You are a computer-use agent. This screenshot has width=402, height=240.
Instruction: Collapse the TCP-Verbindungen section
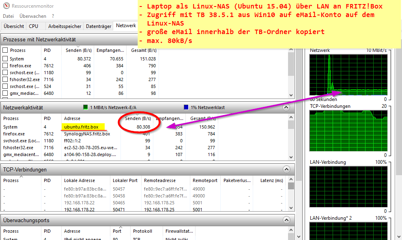point(286,169)
